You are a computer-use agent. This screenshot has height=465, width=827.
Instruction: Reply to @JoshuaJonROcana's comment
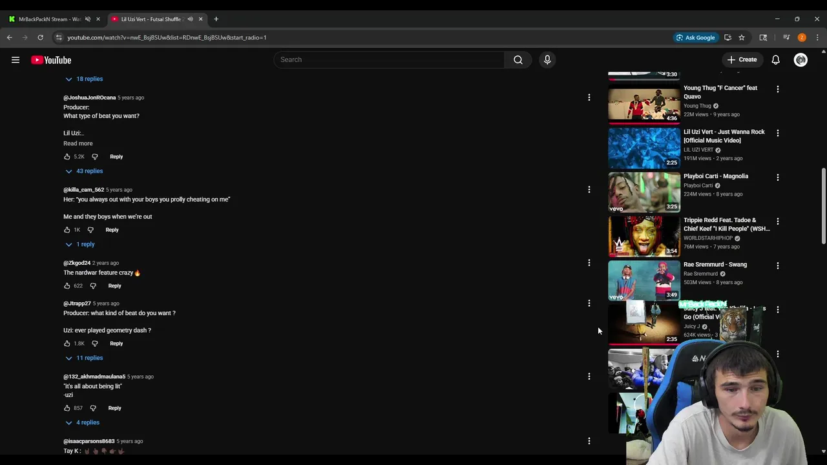click(116, 156)
